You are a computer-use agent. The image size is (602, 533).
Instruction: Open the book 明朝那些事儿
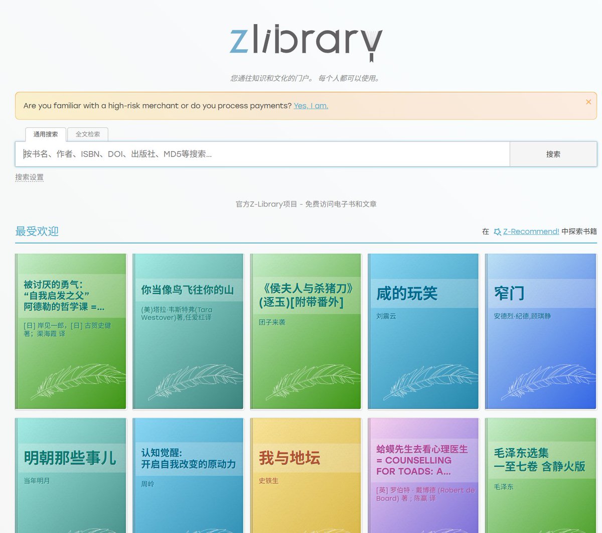coord(71,475)
